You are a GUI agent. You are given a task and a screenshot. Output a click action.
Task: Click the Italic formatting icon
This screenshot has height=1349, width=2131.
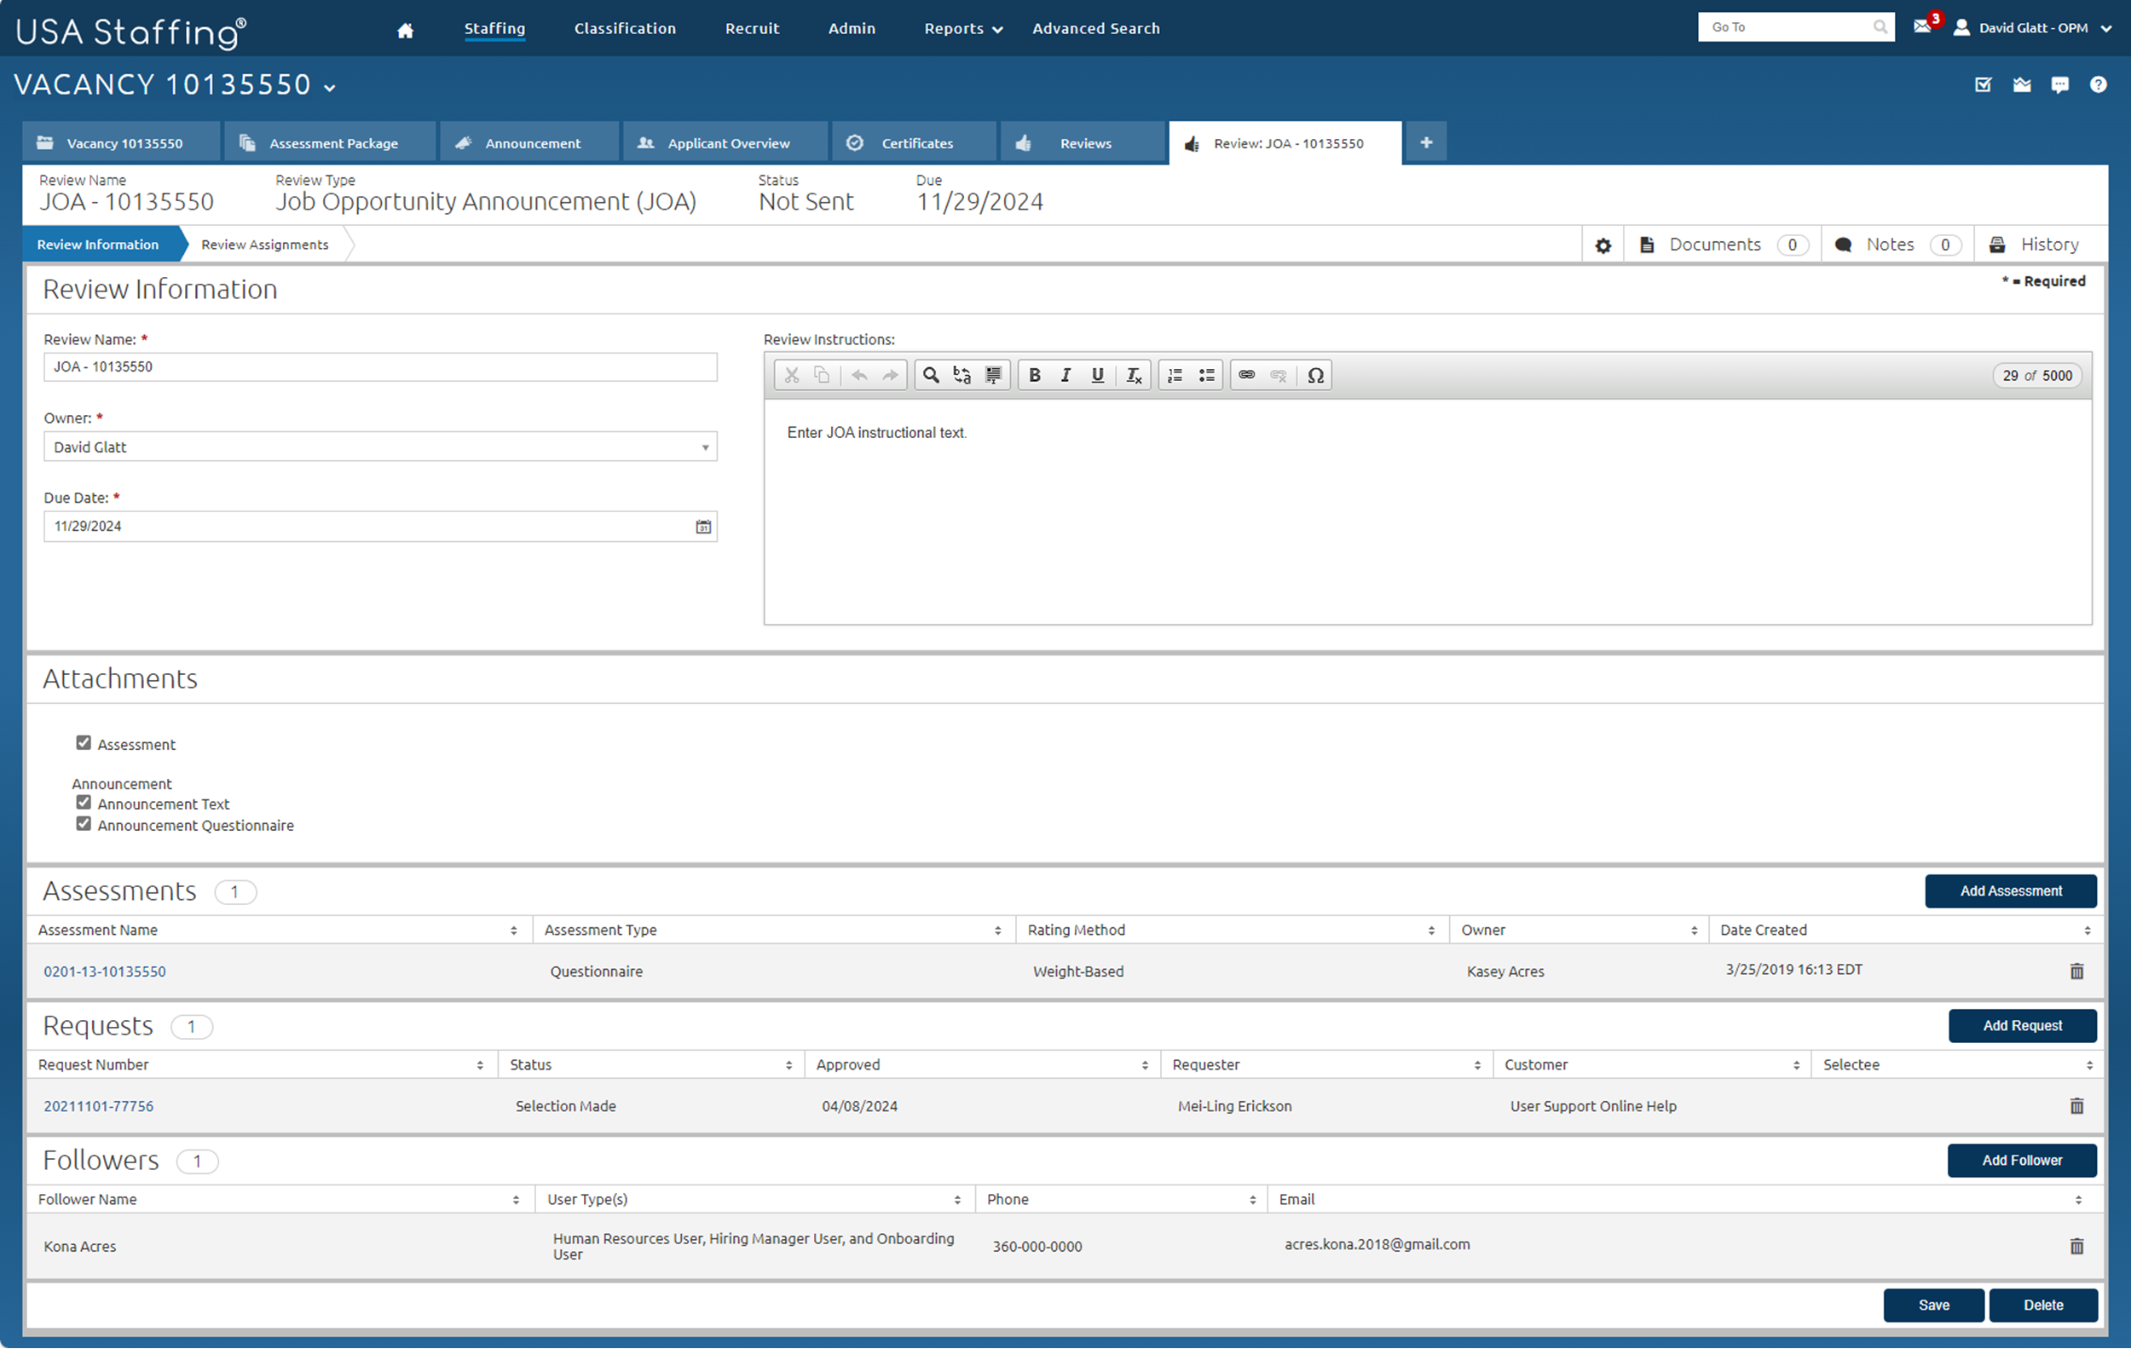(x=1065, y=375)
